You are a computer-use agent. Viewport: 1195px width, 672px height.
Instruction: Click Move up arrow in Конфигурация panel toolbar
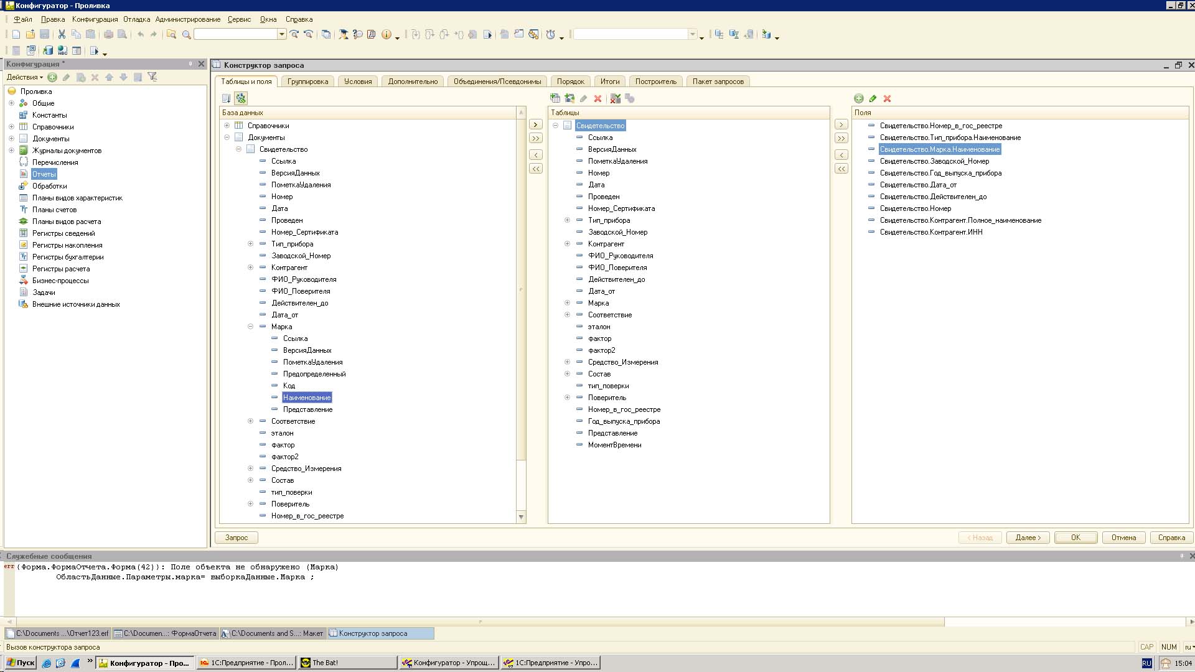click(110, 77)
